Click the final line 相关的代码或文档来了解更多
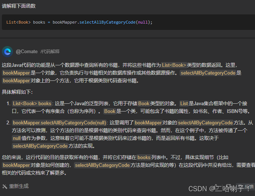 click(x=34, y=173)
